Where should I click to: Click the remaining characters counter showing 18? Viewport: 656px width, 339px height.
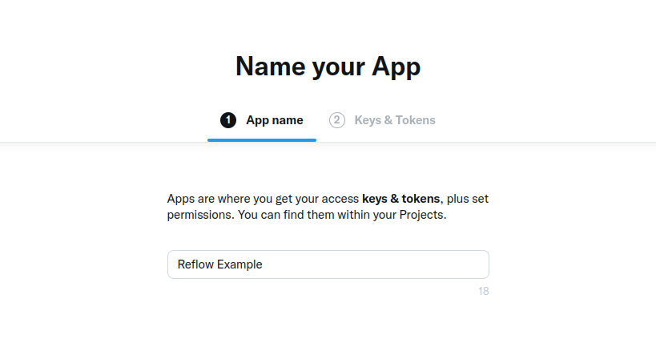point(484,291)
